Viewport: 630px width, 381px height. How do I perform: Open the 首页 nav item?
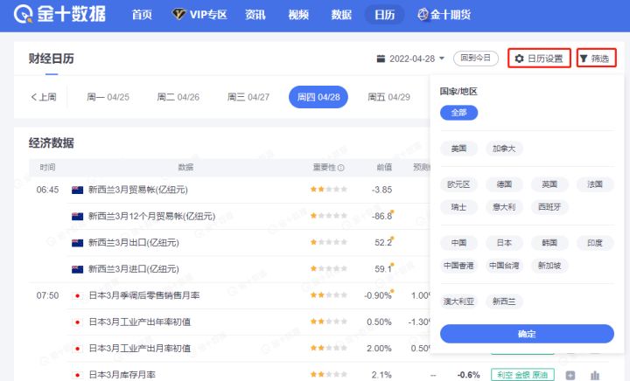click(x=142, y=15)
